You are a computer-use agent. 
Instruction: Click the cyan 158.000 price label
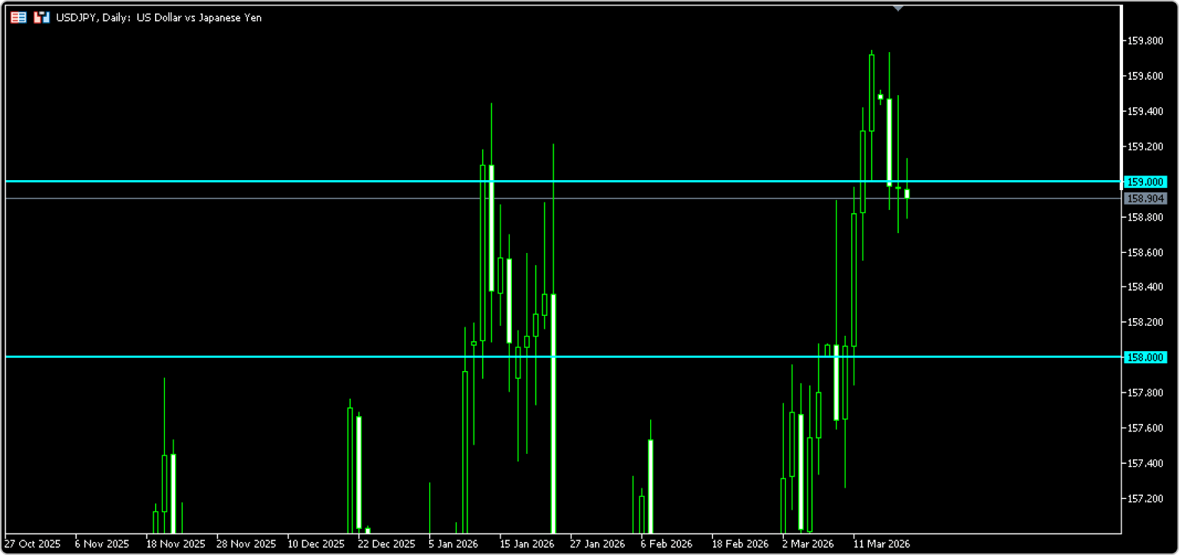[1145, 357]
